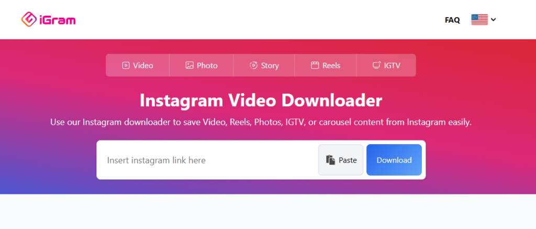Click the clipboard icon in Paste button

coord(330,160)
